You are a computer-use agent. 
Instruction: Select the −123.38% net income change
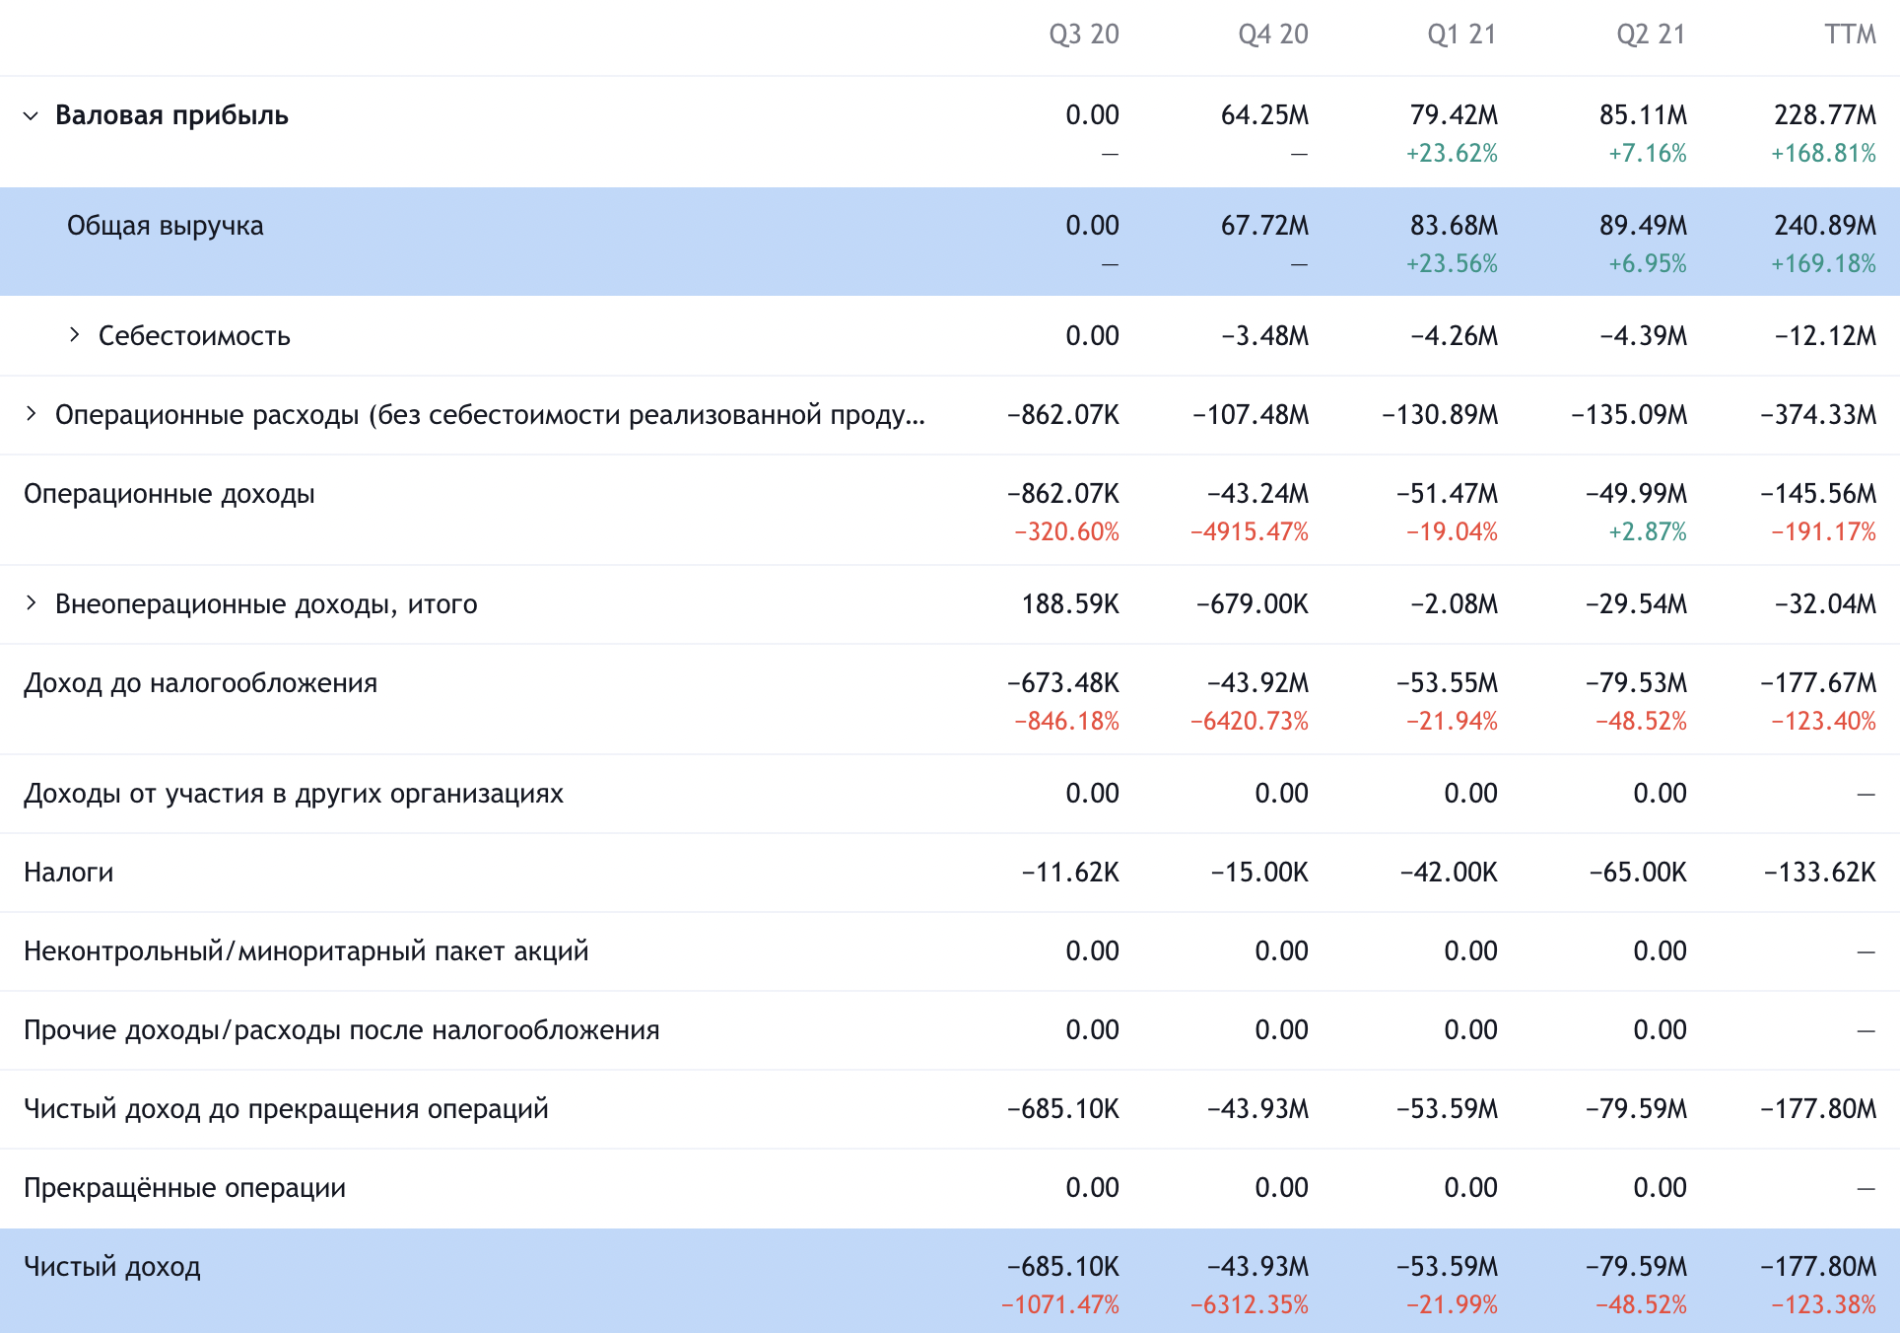(x=1823, y=1305)
